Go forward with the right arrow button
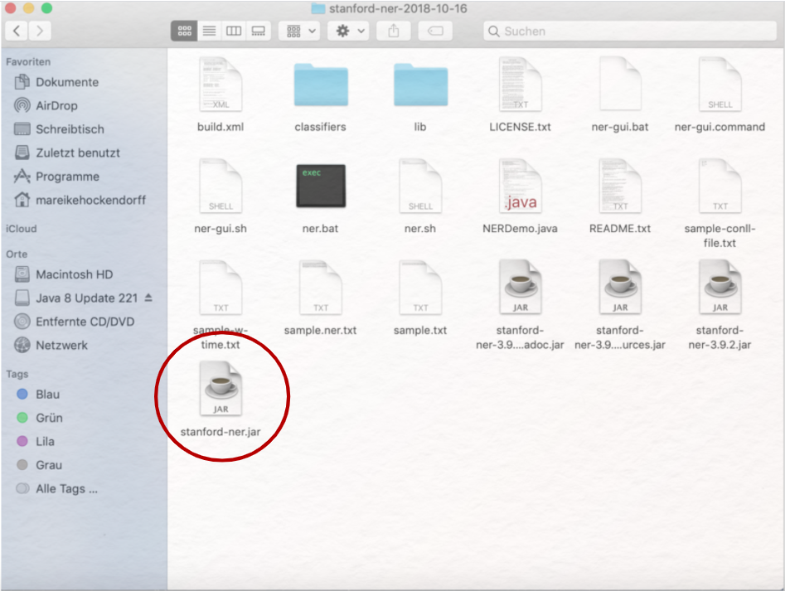 click(40, 31)
